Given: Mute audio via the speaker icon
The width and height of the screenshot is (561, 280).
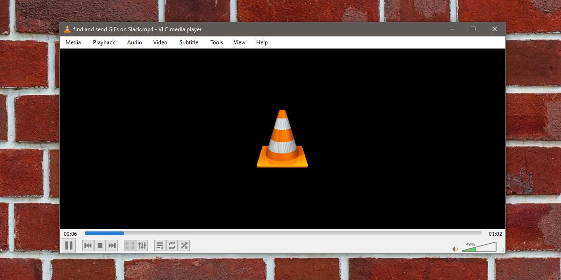Looking at the screenshot, I should pos(455,249).
